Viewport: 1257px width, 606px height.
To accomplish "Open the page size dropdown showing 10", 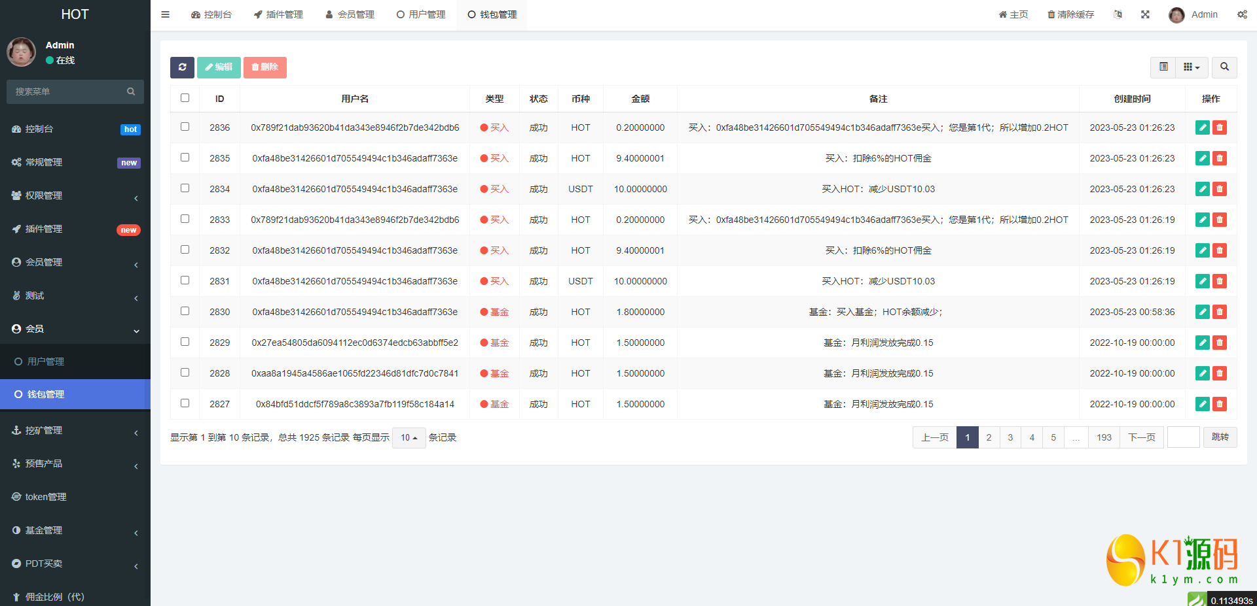I will pos(409,437).
